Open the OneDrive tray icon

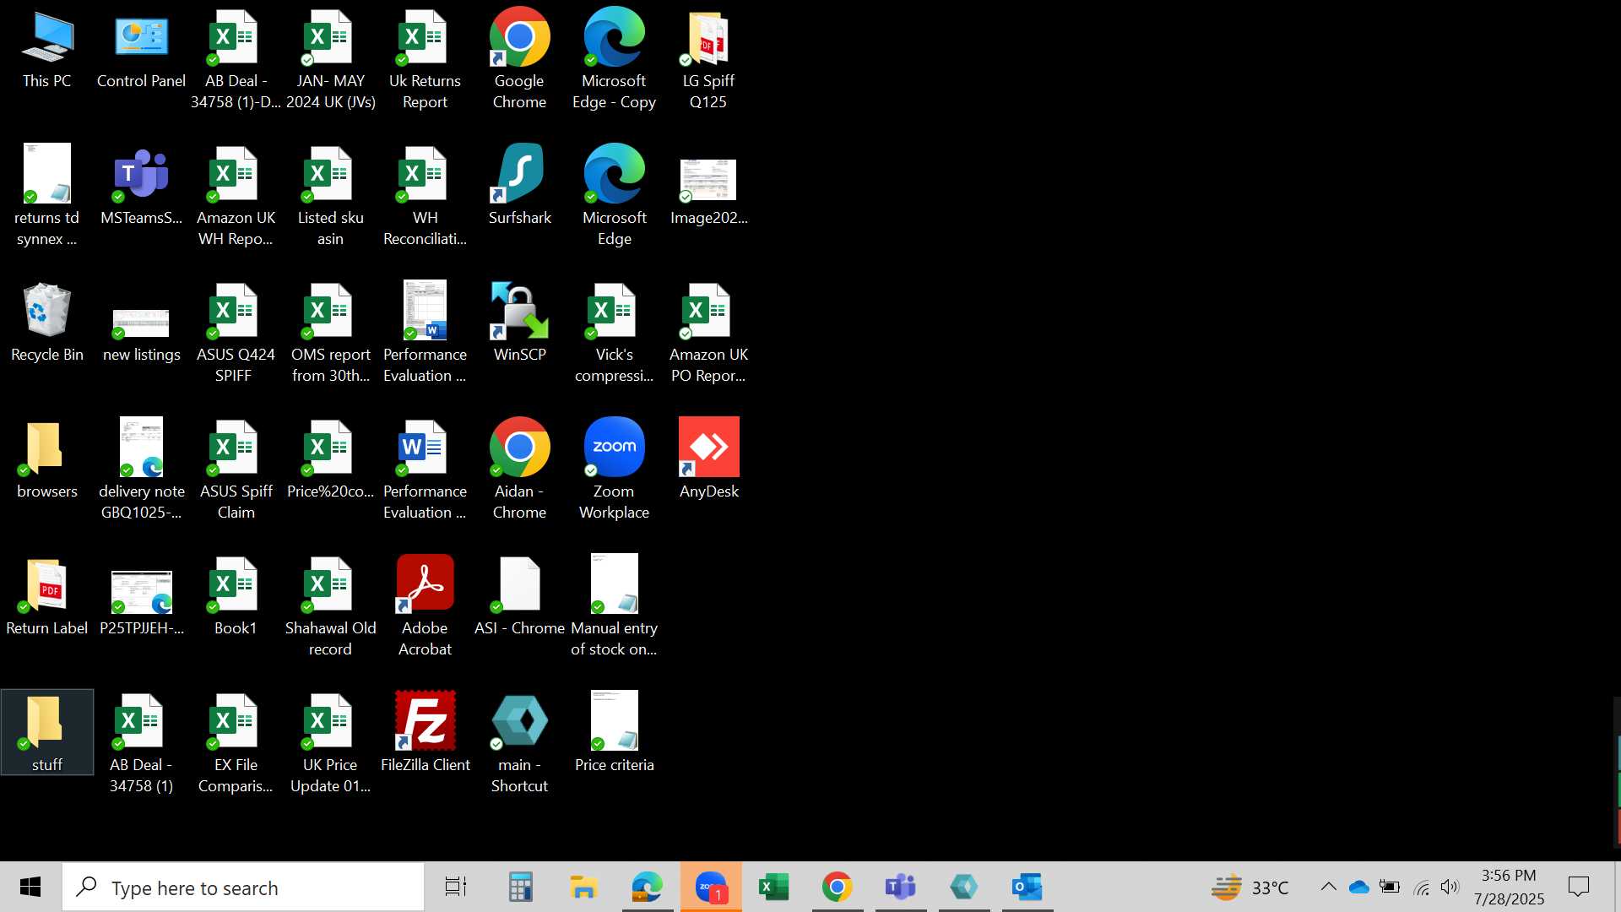[x=1358, y=887]
